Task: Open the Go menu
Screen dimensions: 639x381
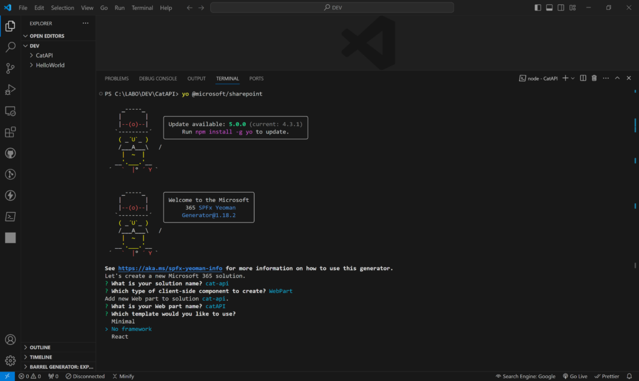Action: point(104,7)
